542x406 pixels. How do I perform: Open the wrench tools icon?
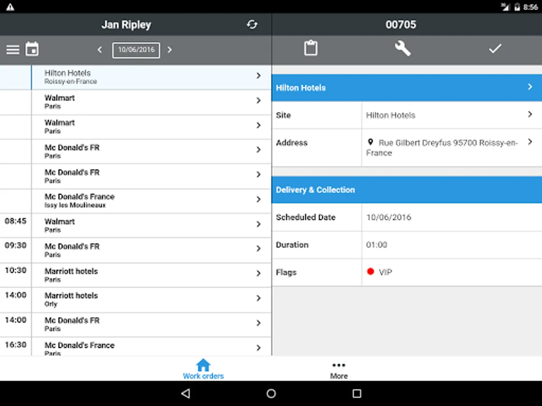click(402, 48)
